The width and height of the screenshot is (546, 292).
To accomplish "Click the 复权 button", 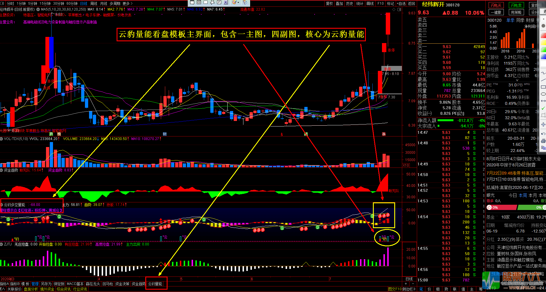I will point(330,4).
